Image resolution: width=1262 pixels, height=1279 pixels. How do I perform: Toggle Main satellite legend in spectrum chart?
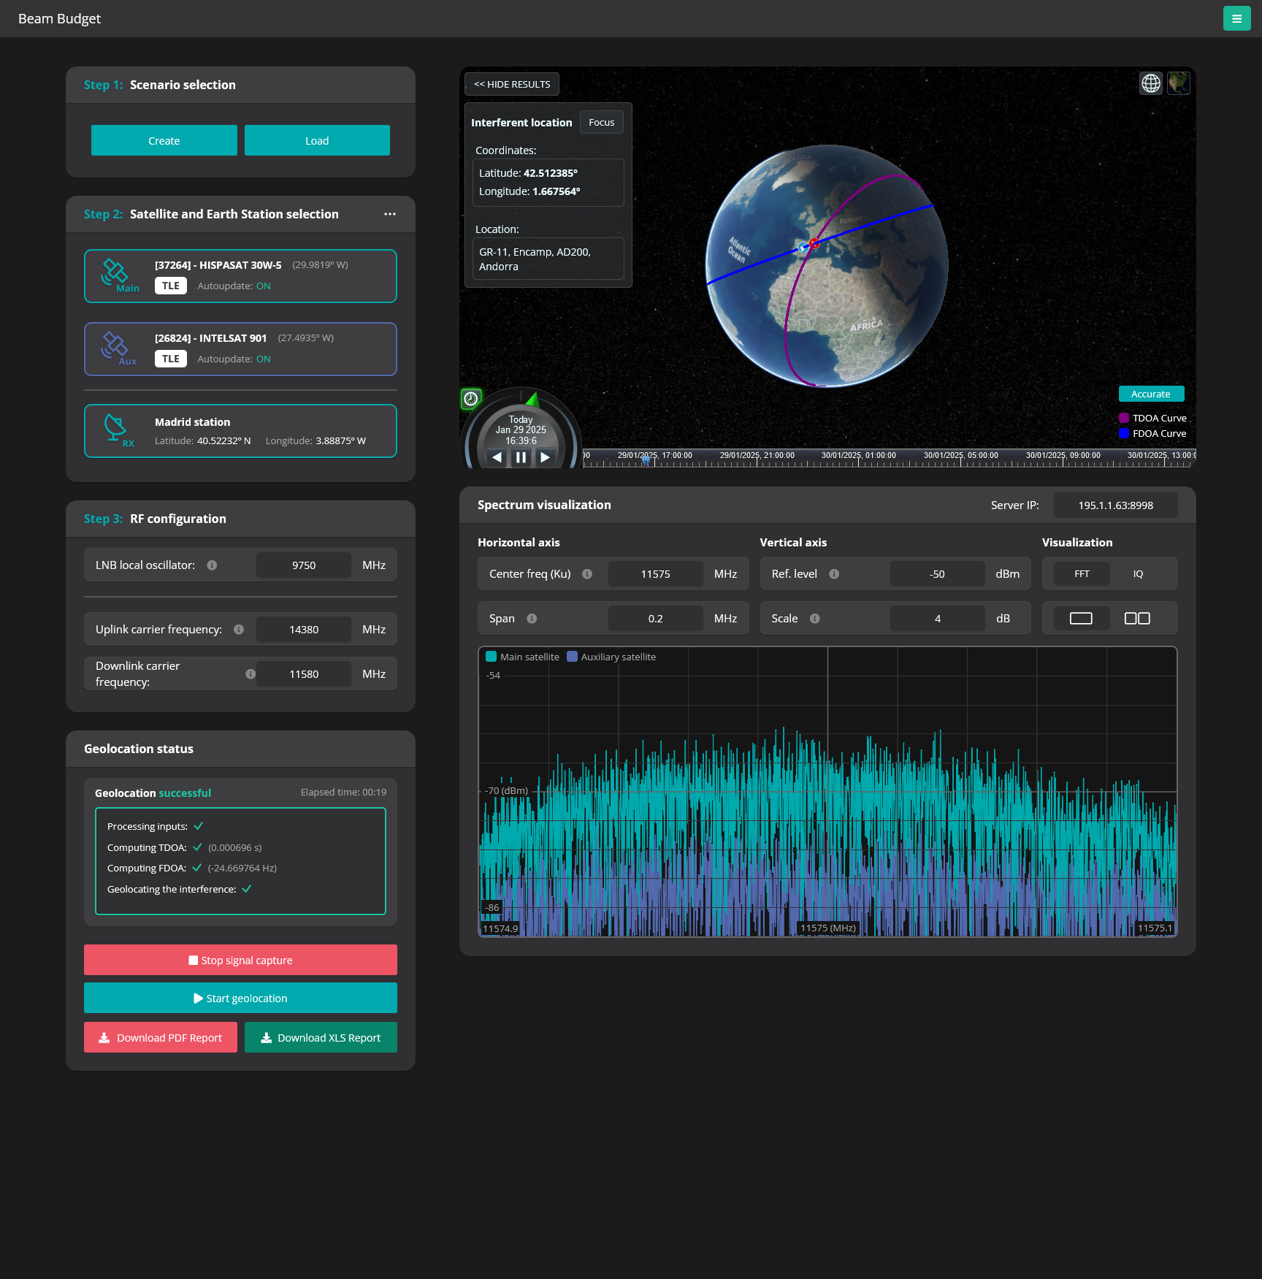(x=522, y=657)
